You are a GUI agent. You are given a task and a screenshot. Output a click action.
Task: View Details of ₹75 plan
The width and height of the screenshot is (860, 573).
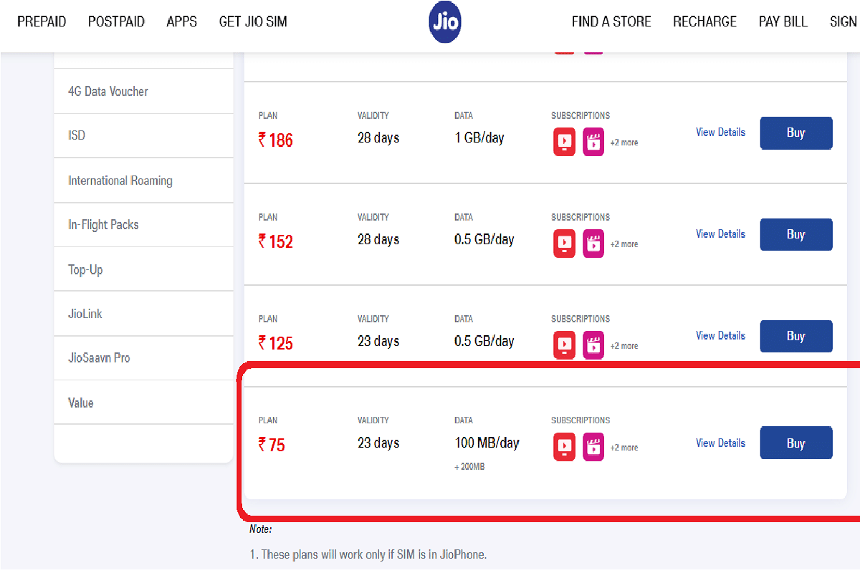coord(720,443)
